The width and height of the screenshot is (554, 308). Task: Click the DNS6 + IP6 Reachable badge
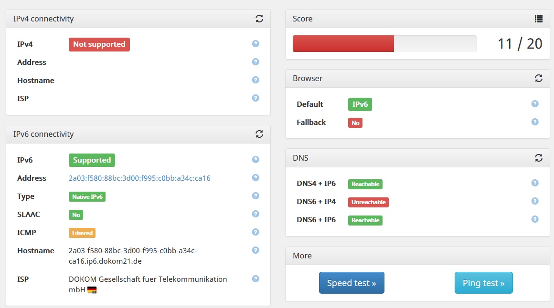365,220
